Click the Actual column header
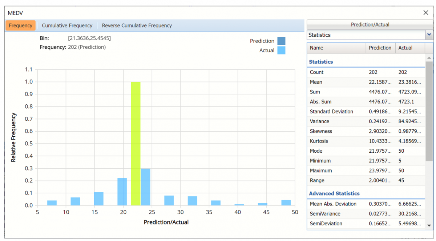Image resolution: width=436 pixels, height=241 pixels. click(409, 48)
